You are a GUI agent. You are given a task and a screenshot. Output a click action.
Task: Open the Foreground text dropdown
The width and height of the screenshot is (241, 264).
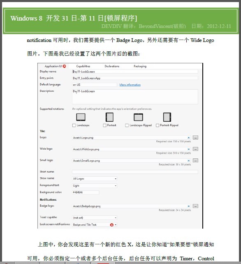point(95,186)
